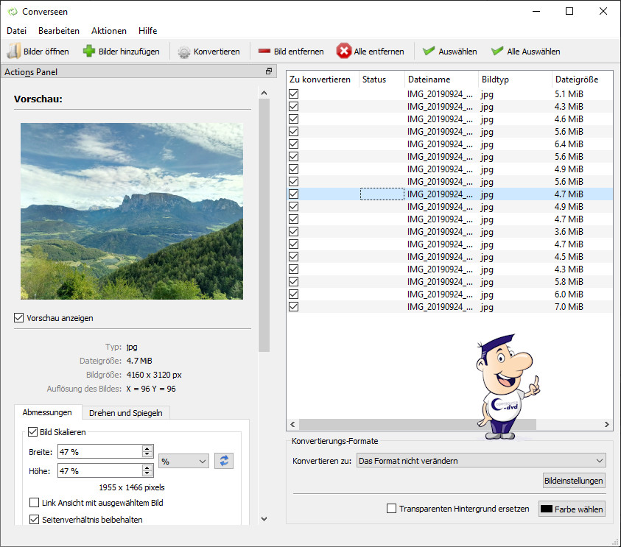Image resolution: width=621 pixels, height=547 pixels.
Task: Click the green plus Bilder hinzufügen icon
Action: pyautogui.click(x=89, y=52)
